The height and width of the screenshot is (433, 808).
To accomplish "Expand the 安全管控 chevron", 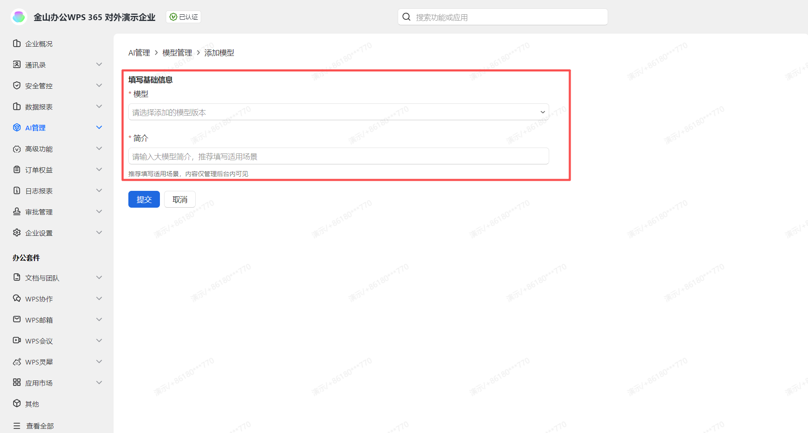I will tap(99, 85).
